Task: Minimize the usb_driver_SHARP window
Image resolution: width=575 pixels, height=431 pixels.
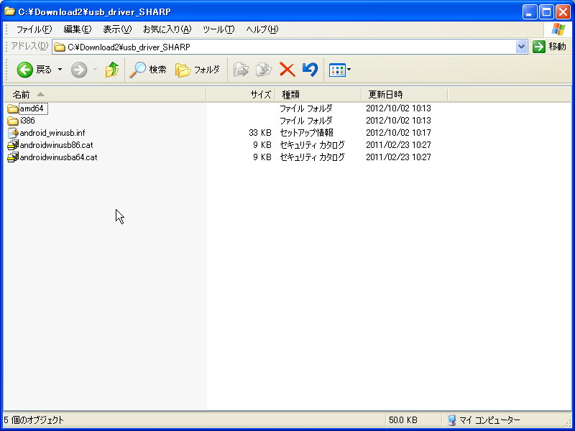Action: tap(530, 12)
